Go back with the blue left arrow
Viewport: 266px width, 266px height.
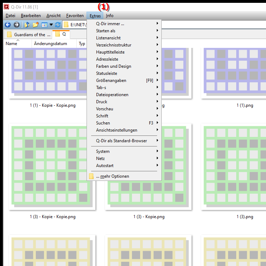pos(8,25)
